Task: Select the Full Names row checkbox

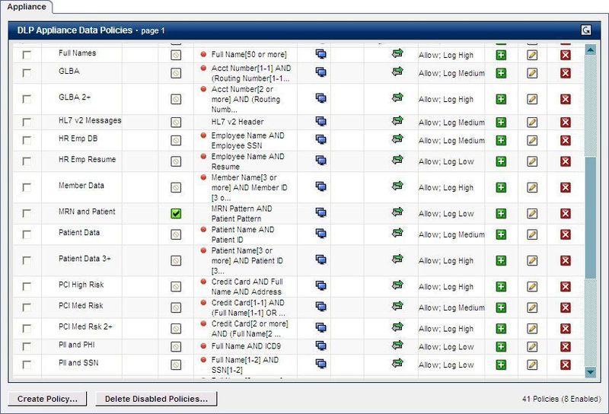Action: (27, 55)
